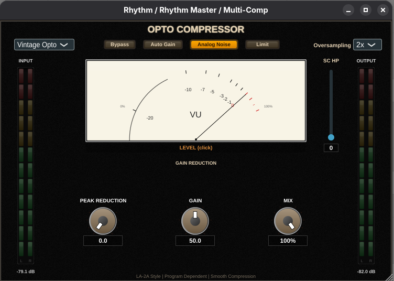The width and height of the screenshot is (394, 281).
Task: Expand the Oversampling 2x dropdown
Action: [x=367, y=45]
